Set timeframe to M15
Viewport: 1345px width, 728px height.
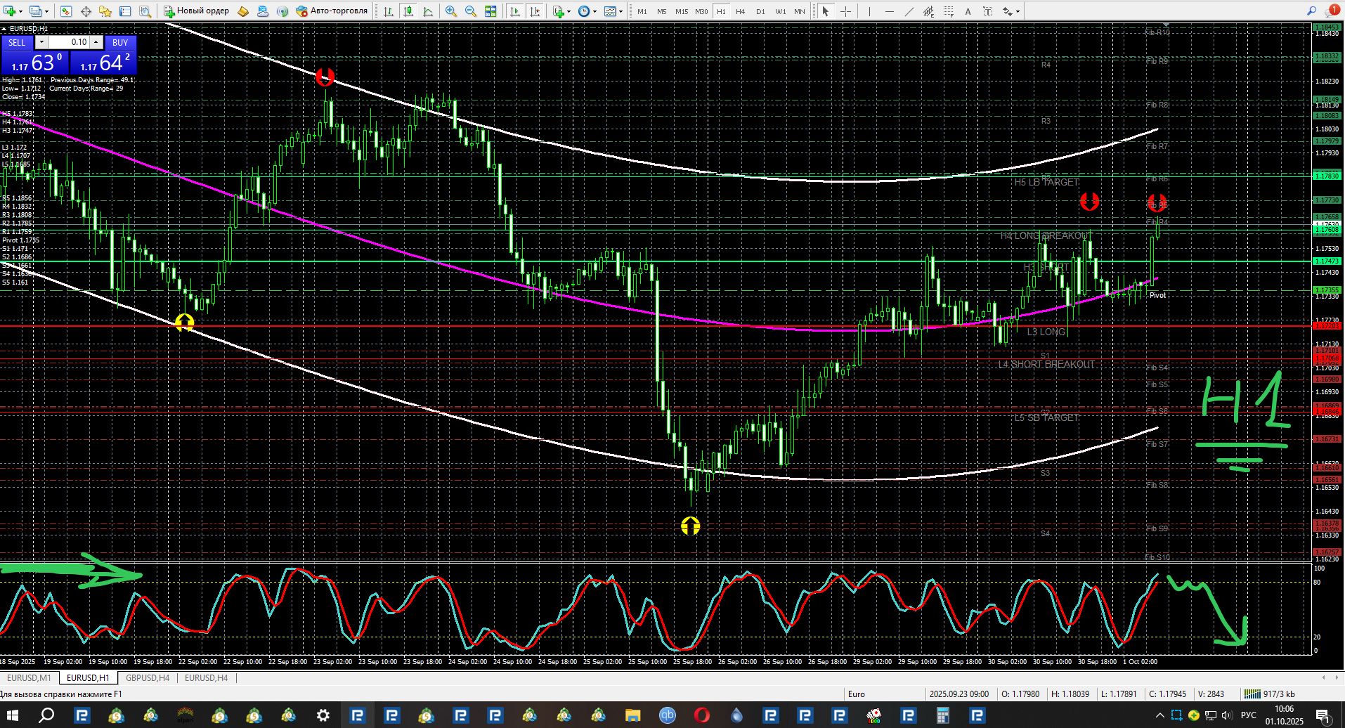682,11
